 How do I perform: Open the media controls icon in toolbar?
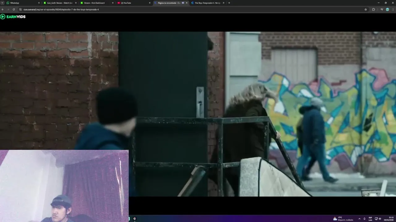[382, 10]
